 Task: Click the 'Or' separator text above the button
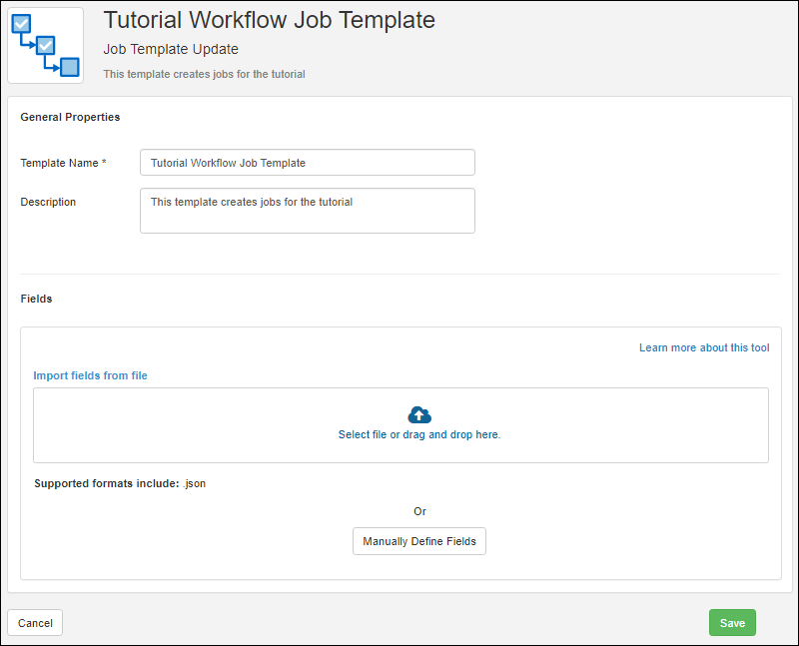pos(419,511)
